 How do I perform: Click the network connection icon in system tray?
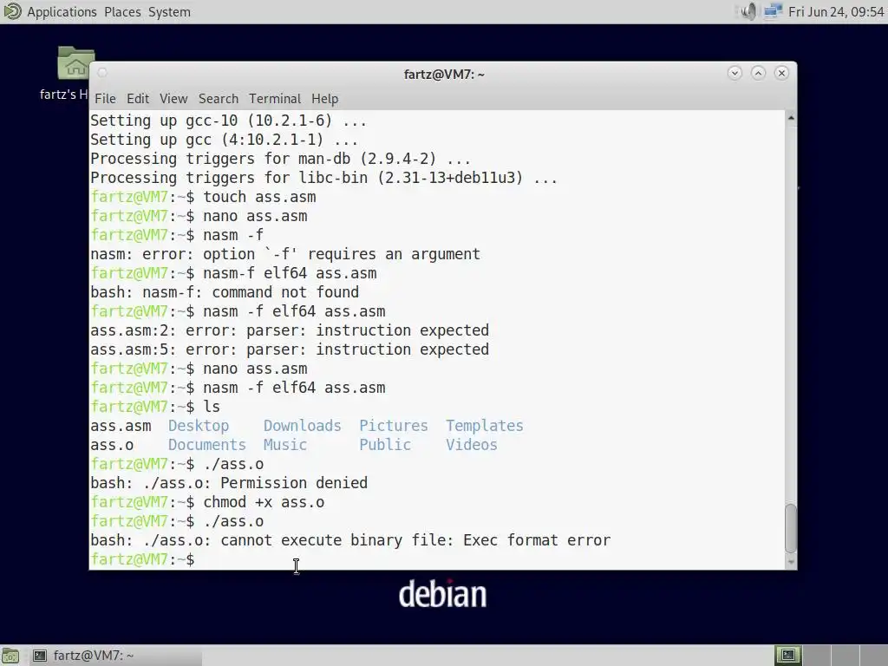pos(773,11)
